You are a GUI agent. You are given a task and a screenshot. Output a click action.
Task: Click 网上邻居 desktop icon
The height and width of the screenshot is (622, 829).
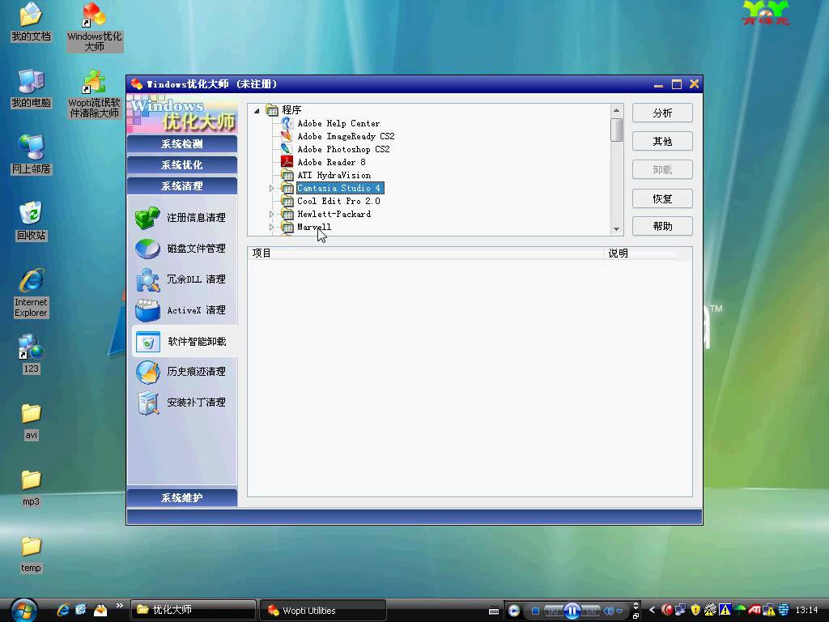(x=32, y=155)
